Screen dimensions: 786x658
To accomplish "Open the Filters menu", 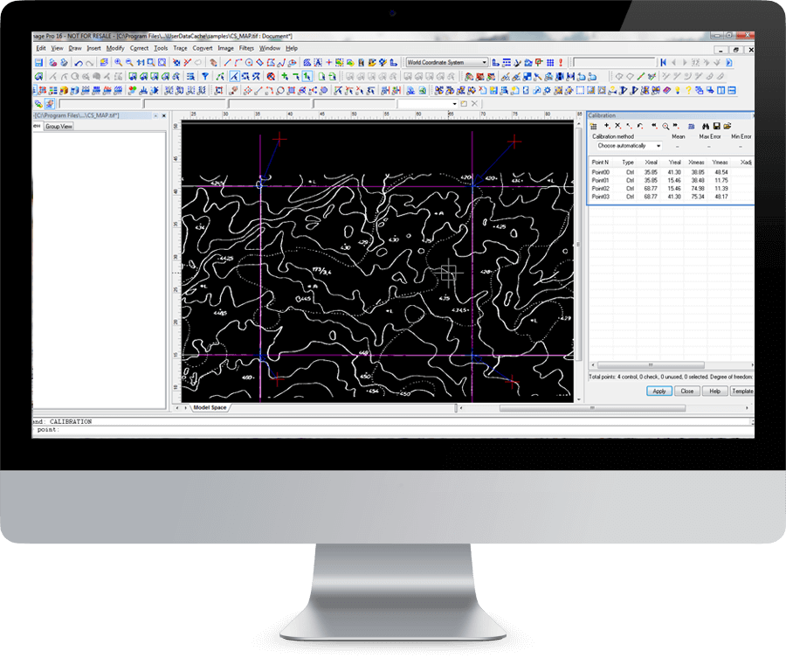I will [246, 49].
